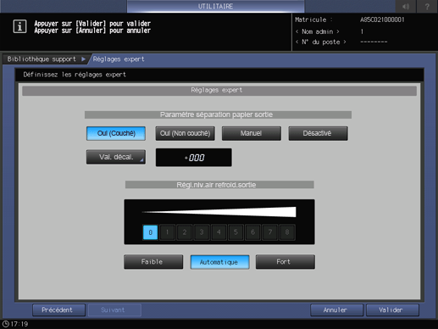This screenshot has height=329, width=438.
Task: Select Oui (Non couché) option
Action: click(185, 133)
